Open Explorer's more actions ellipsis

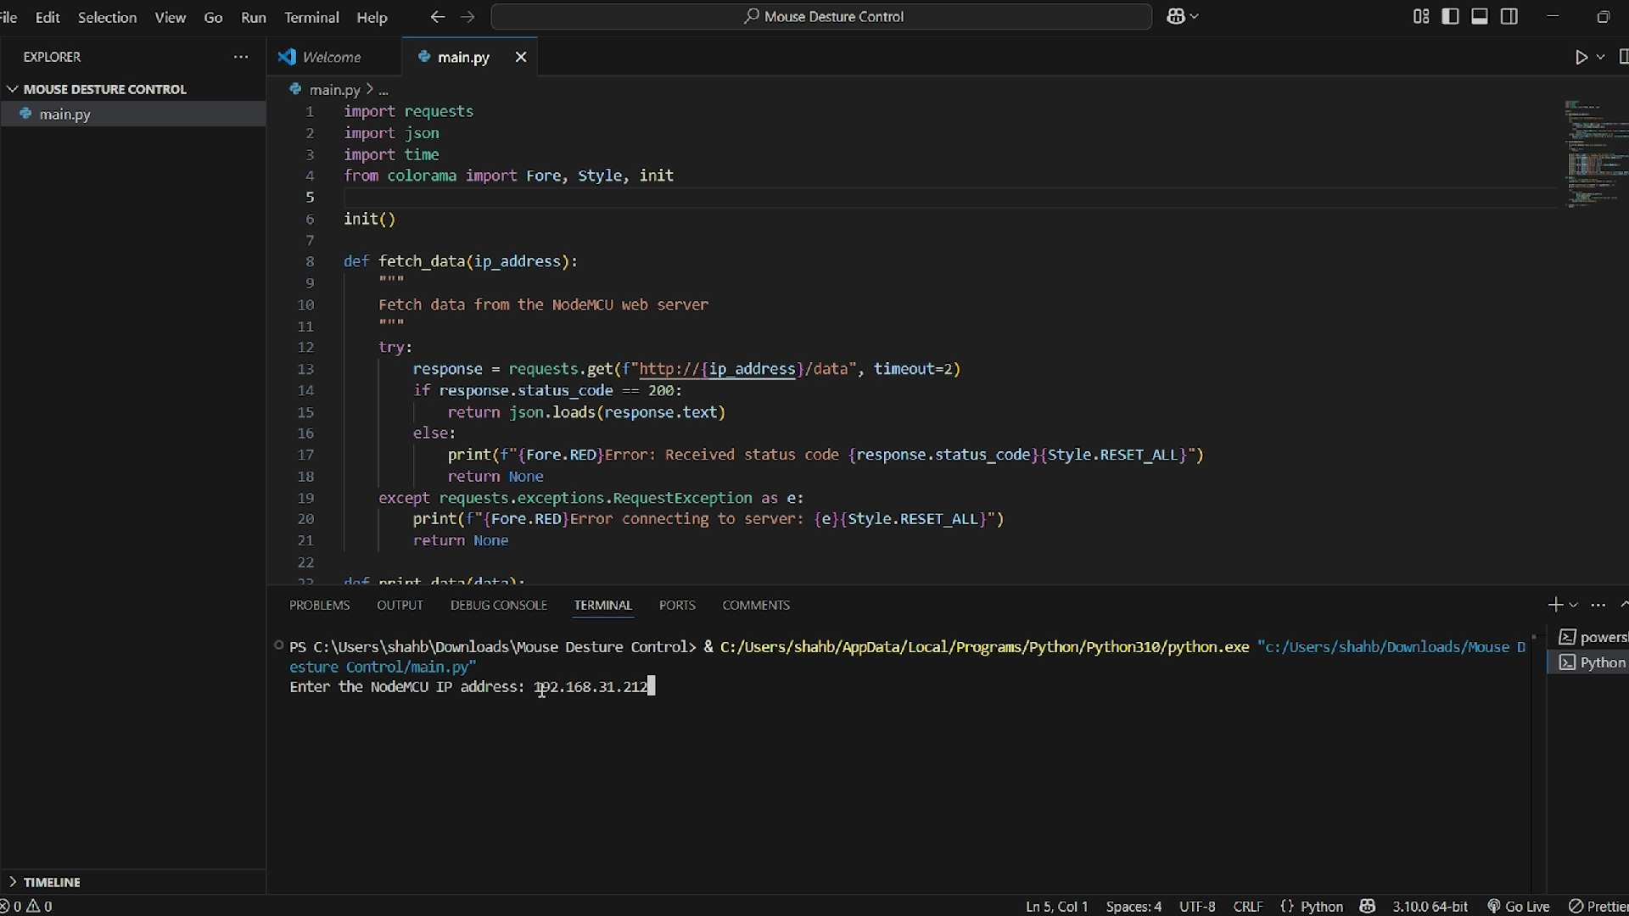[x=241, y=57]
